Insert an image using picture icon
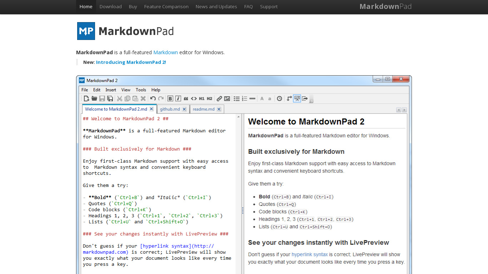This screenshot has height=274, width=488. 227,98
